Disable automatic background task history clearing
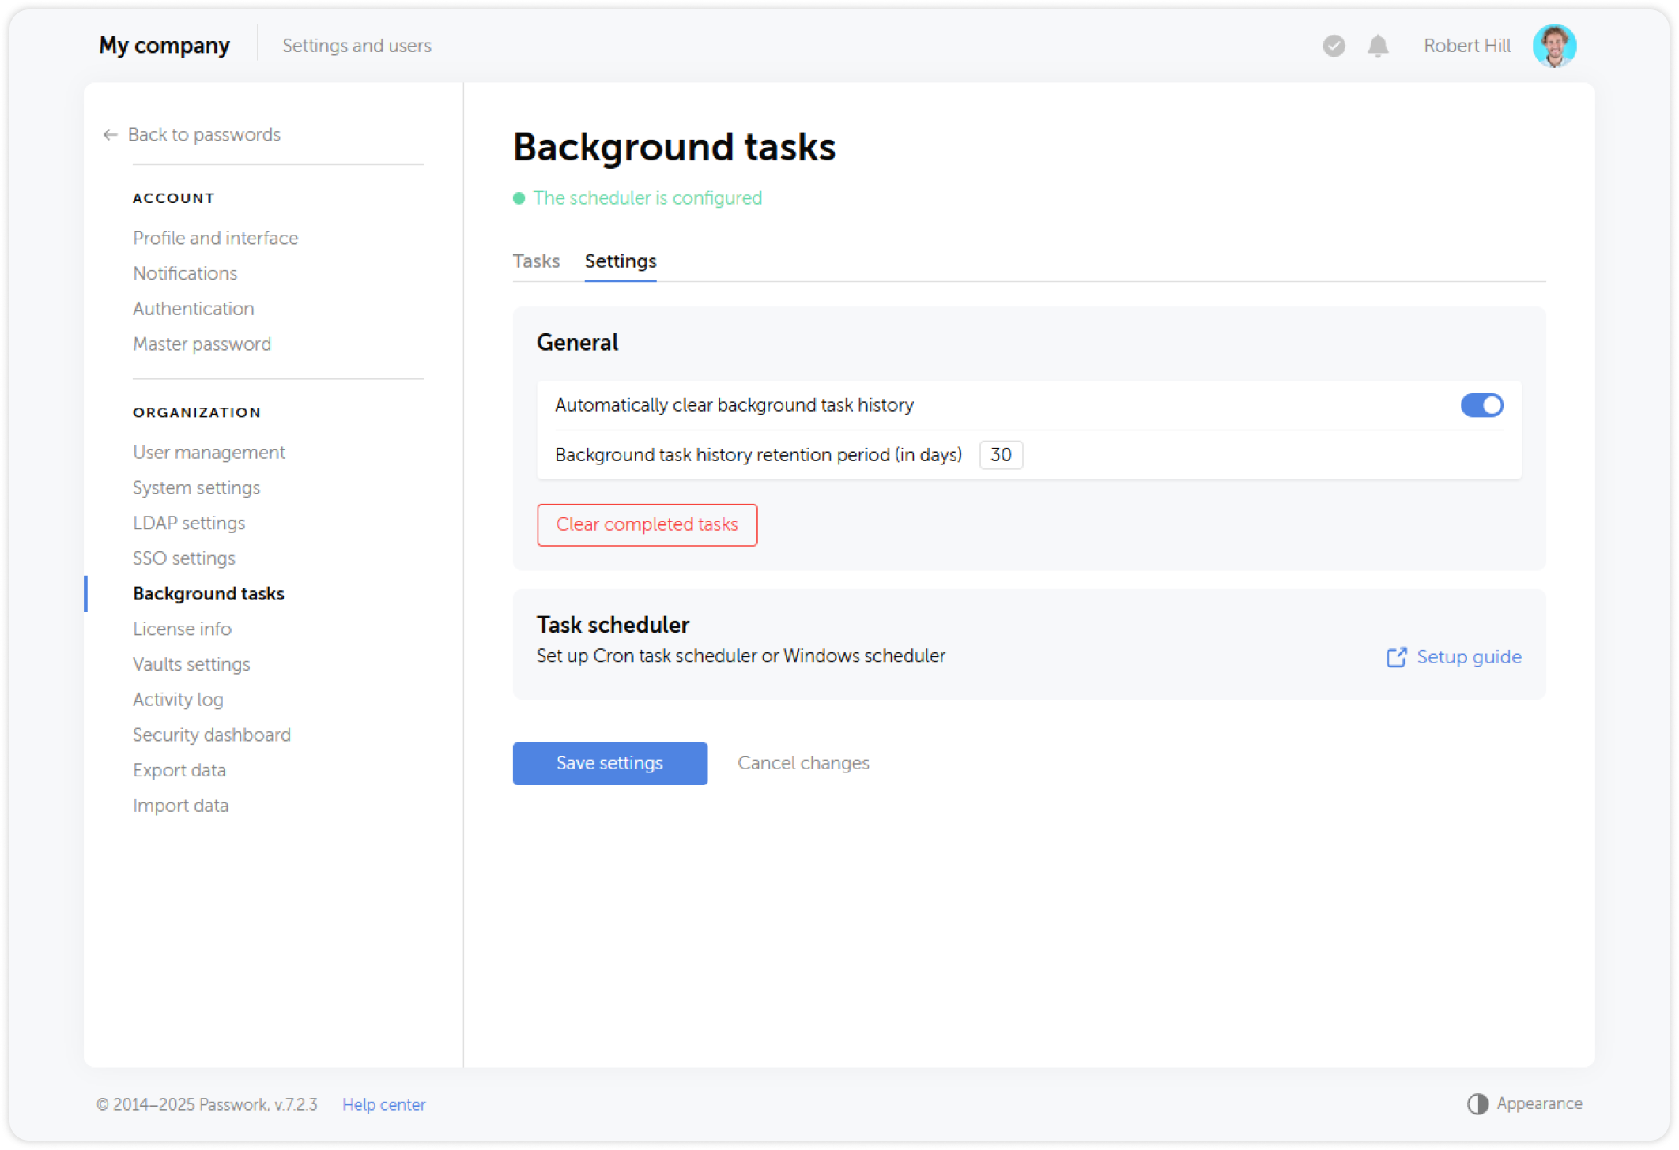1679x1150 pixels. click(1481, 405)
